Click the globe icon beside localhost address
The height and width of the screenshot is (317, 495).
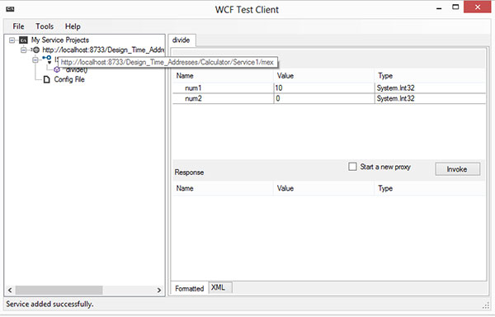(x=36, y=50)
